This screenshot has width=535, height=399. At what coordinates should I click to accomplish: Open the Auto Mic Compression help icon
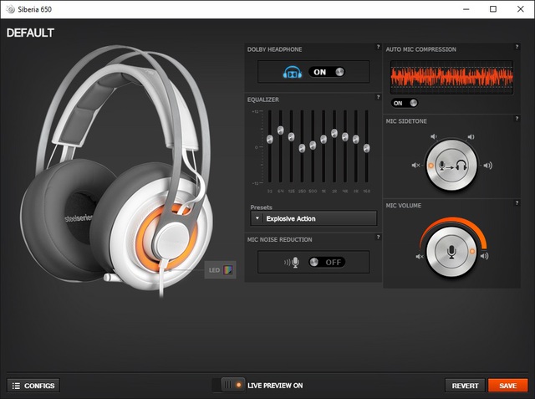(517, 47)
